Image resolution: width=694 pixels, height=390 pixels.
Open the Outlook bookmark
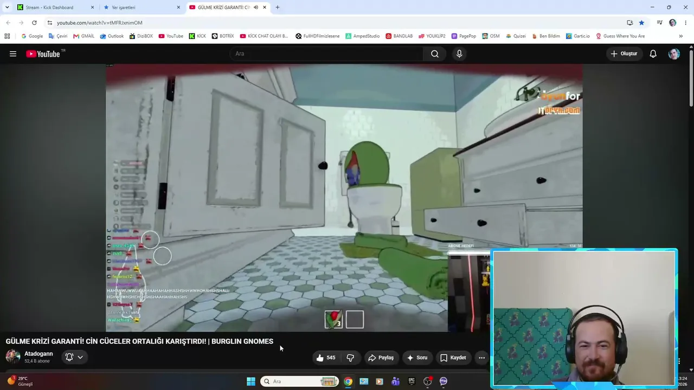pyautogui.click(x=112, y=36)
